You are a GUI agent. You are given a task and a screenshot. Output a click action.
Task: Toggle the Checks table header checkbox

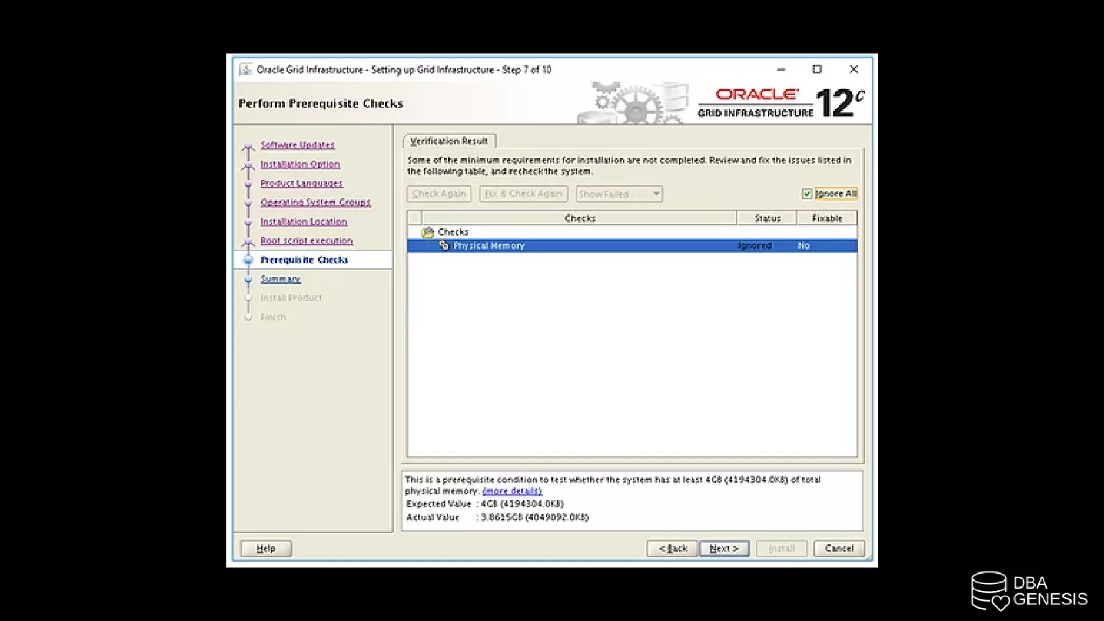[415, 218]
